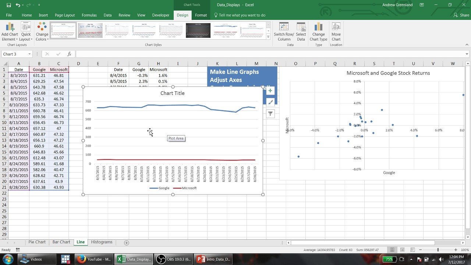This screenshot has width=471, height=265.
Task: Select the Pie Chart sheet tab
Action: 37,242
